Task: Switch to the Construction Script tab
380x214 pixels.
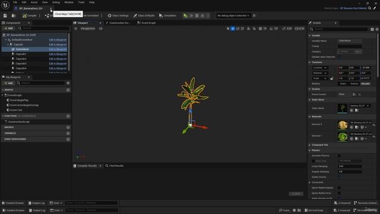Action: pyautogui.click(x=118, y=23)
